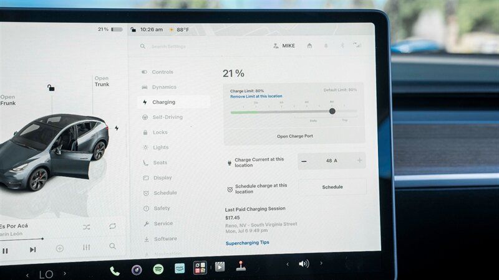The height and width of the screenshot is (280, 499).
Task: Click the 48 A charge current value
Action: [332, 161]
